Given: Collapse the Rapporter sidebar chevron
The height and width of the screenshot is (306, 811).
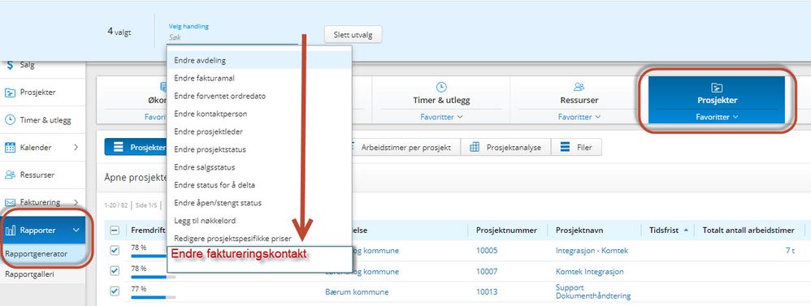Looking at the screenshot, I should coord(76,231).
